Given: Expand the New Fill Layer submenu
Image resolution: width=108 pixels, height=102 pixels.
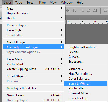Looking at the screenshot, I should click(x=33, y=42).
